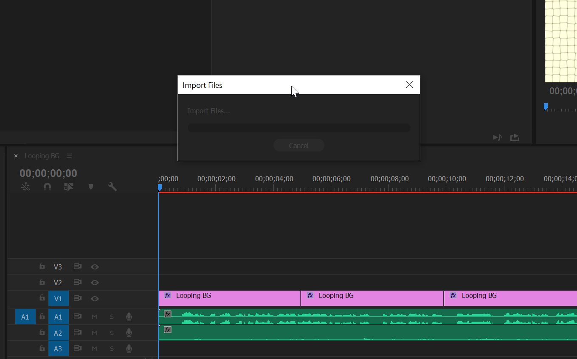577x359 pixels.
Task: Toggle lock on V2 track
Action: (42, 282)
